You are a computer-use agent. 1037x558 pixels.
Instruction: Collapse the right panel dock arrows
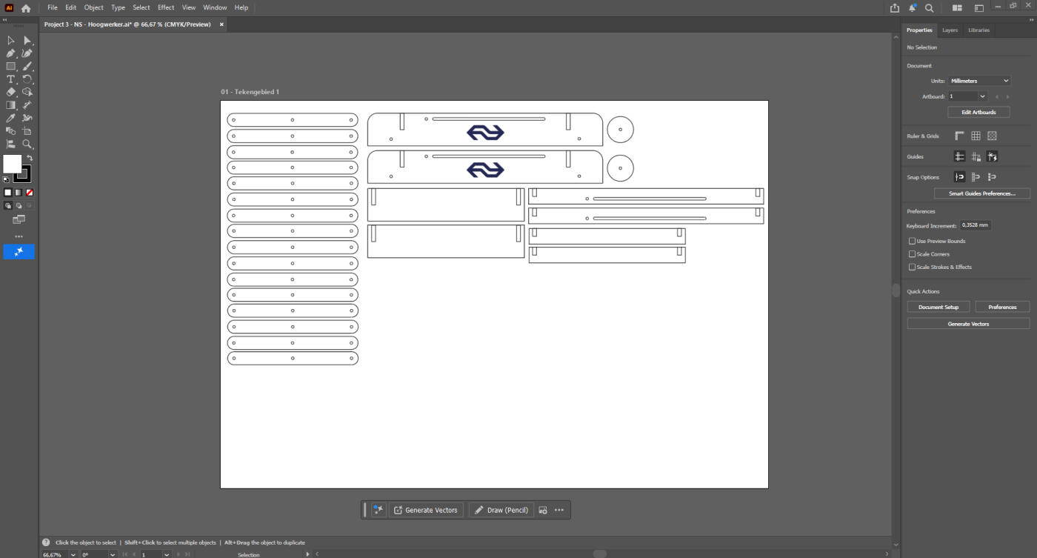pos(1032,20)
